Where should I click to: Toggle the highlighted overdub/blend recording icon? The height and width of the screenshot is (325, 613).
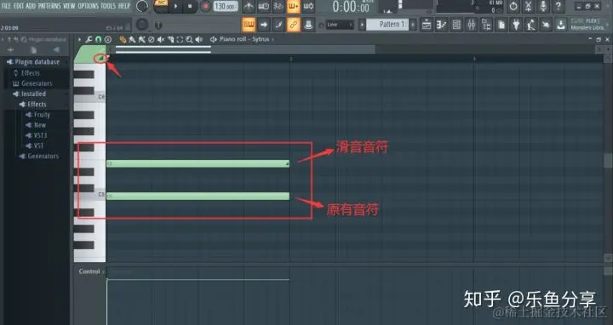(x=293, y=6)
